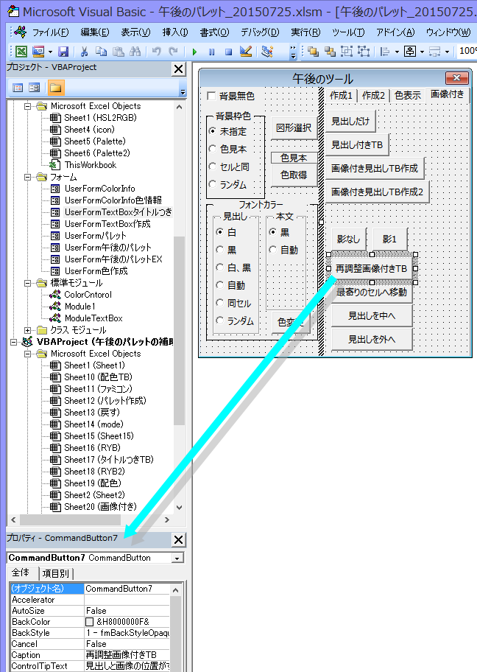The image size is (477, 672).
Task: Click the 色取得 button
Action: coord(294,175)
